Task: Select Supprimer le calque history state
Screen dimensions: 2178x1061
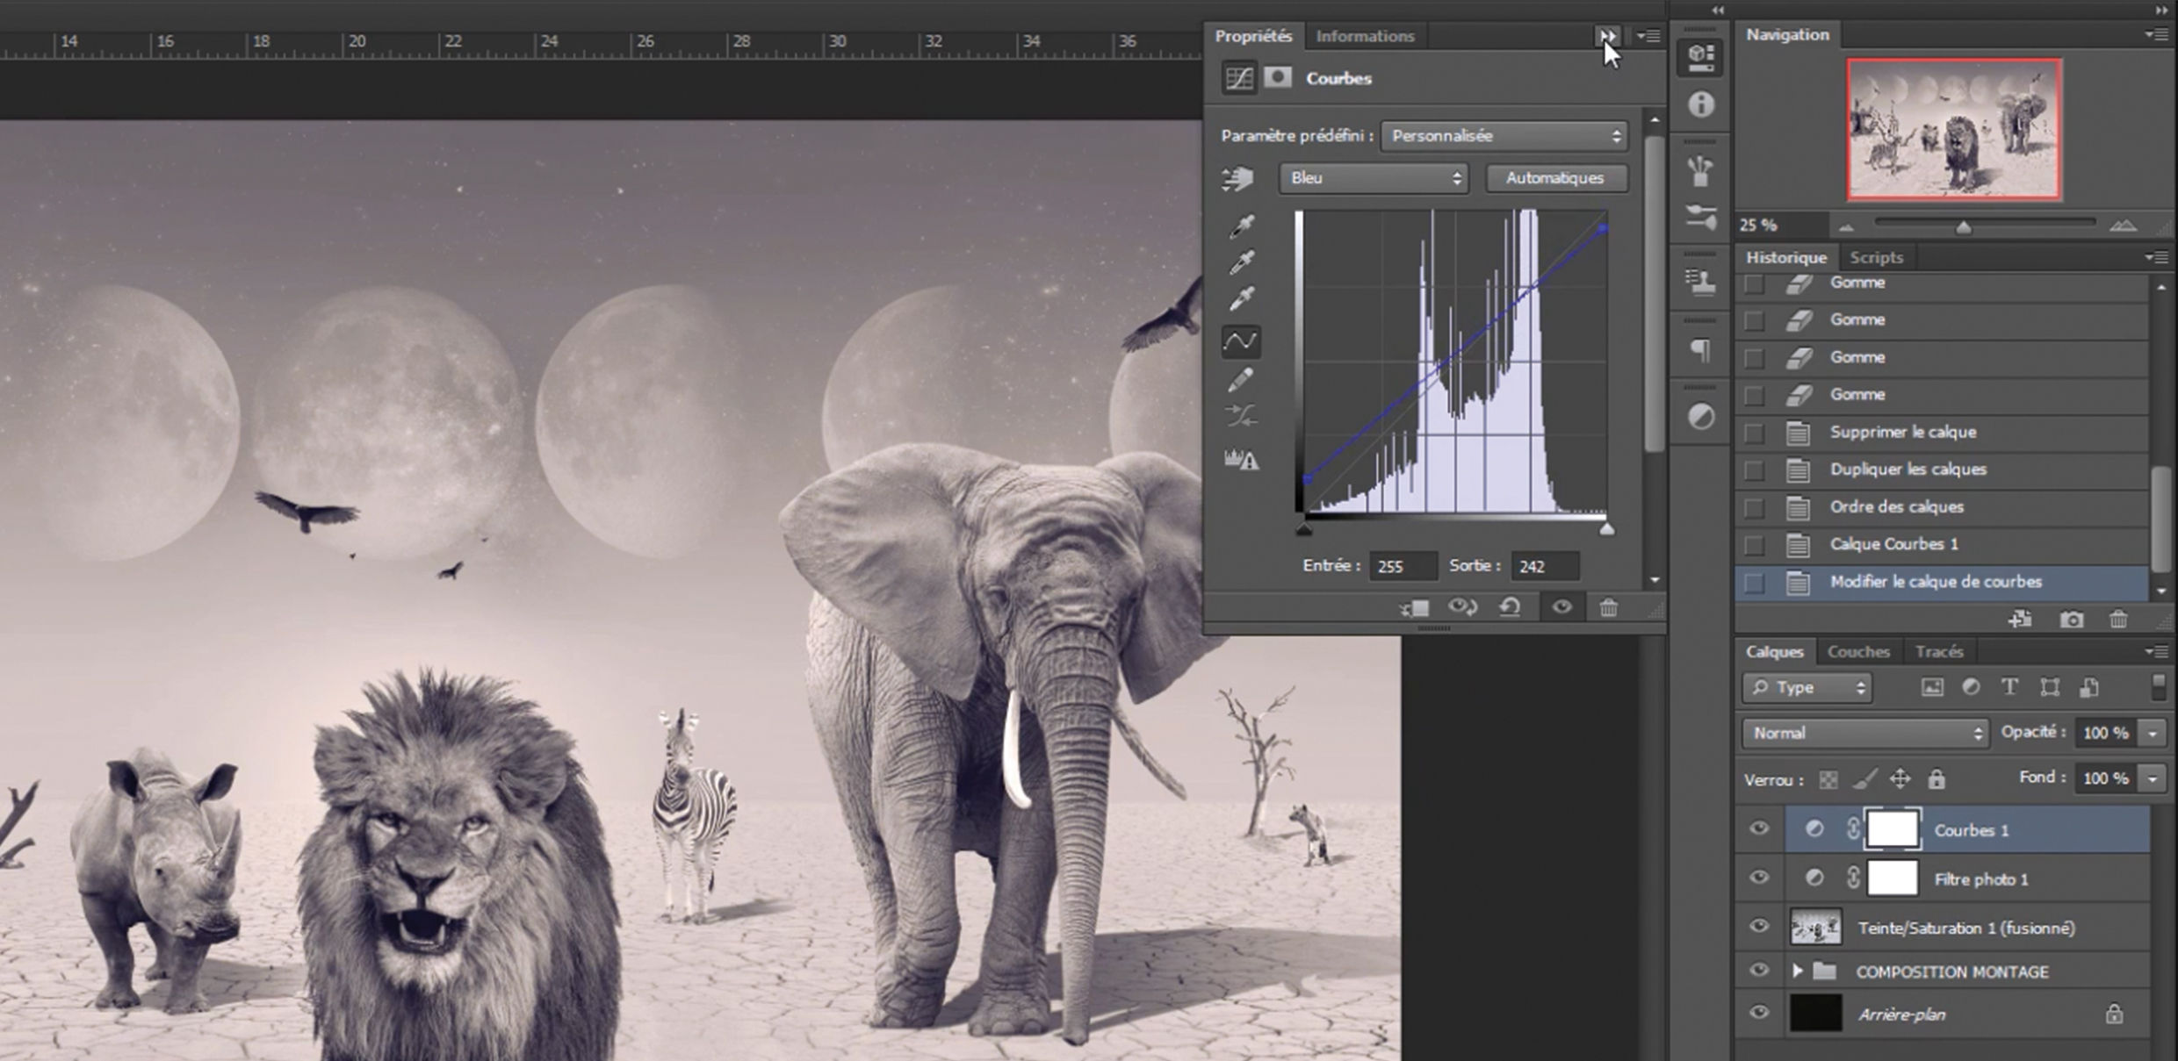Action: click(x=1942, y=433)
